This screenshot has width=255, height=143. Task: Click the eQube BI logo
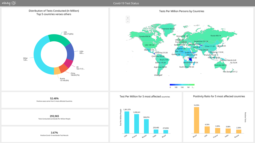[x=9, y=3]
